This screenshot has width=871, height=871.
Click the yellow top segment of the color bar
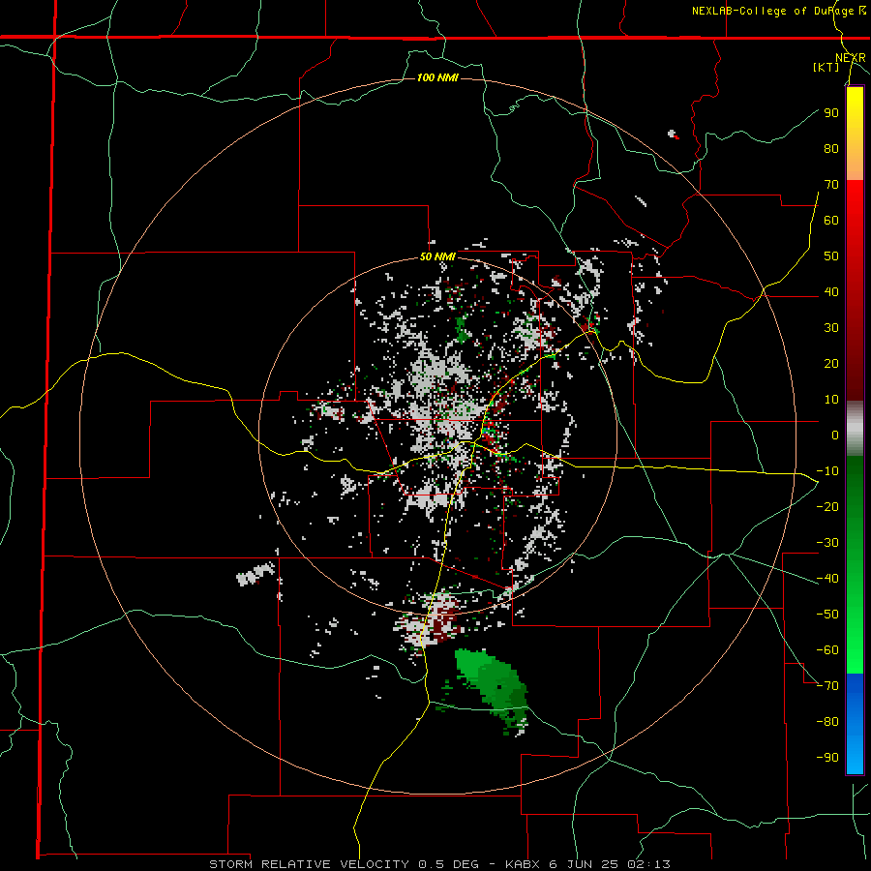point(855,134)
